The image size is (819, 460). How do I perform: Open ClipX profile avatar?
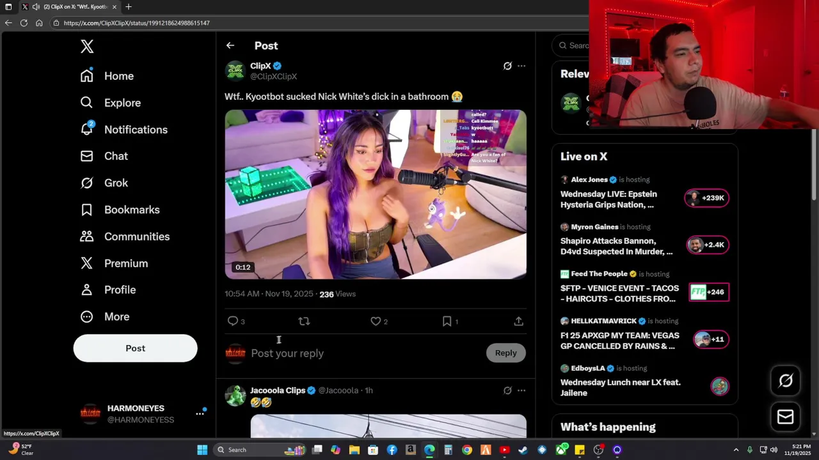pos(235,71)
